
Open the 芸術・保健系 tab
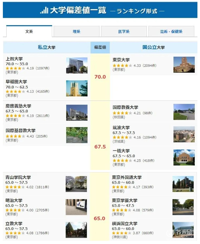[x=171, y=31]
